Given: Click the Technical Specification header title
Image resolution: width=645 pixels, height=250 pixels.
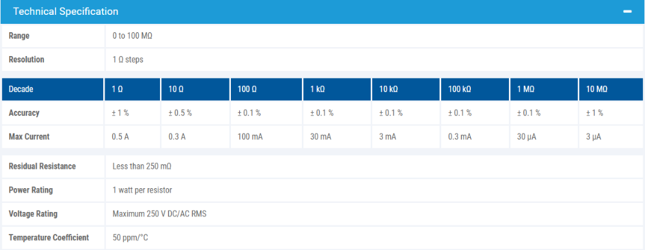Looking at the screenshot, I should point(65,12).
